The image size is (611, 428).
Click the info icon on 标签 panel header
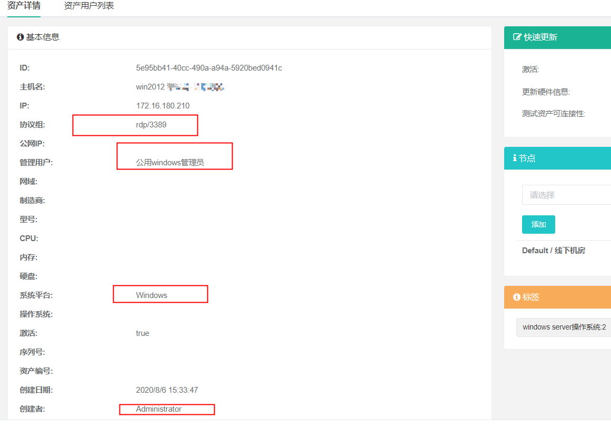514,297
